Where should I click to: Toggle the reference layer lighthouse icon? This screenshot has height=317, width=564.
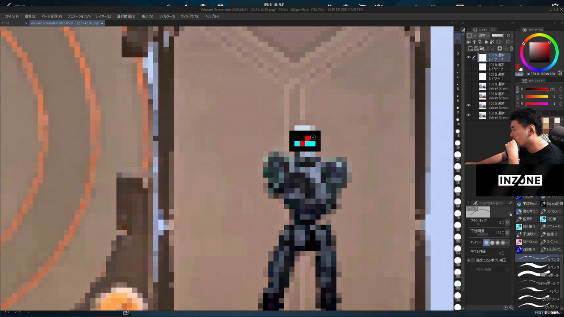click(475, 42)
